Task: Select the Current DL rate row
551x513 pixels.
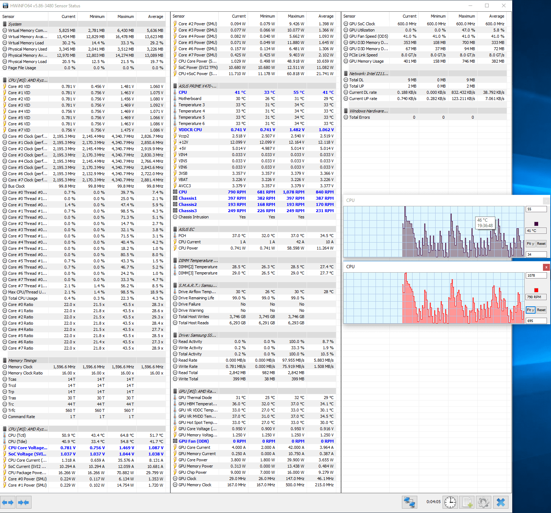Action: point(425,92)
